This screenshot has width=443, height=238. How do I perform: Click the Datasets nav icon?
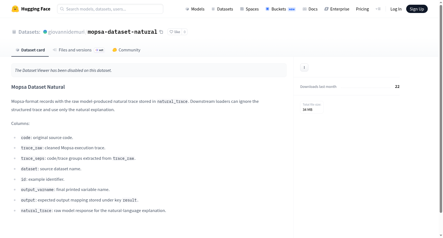pos(213,9)
